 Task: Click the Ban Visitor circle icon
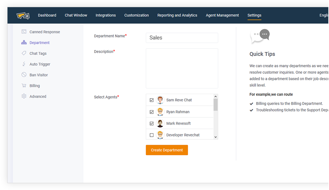tap(24, 75)
